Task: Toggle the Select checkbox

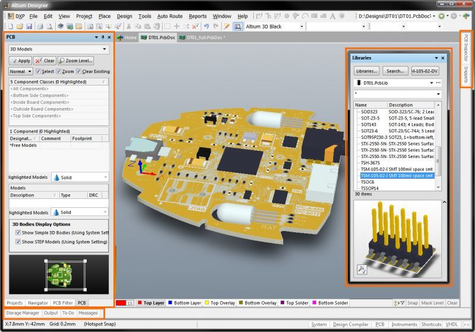Action: pos(39,71)
